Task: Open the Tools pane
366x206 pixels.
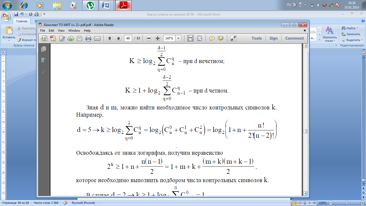Action: click(257, 38)
